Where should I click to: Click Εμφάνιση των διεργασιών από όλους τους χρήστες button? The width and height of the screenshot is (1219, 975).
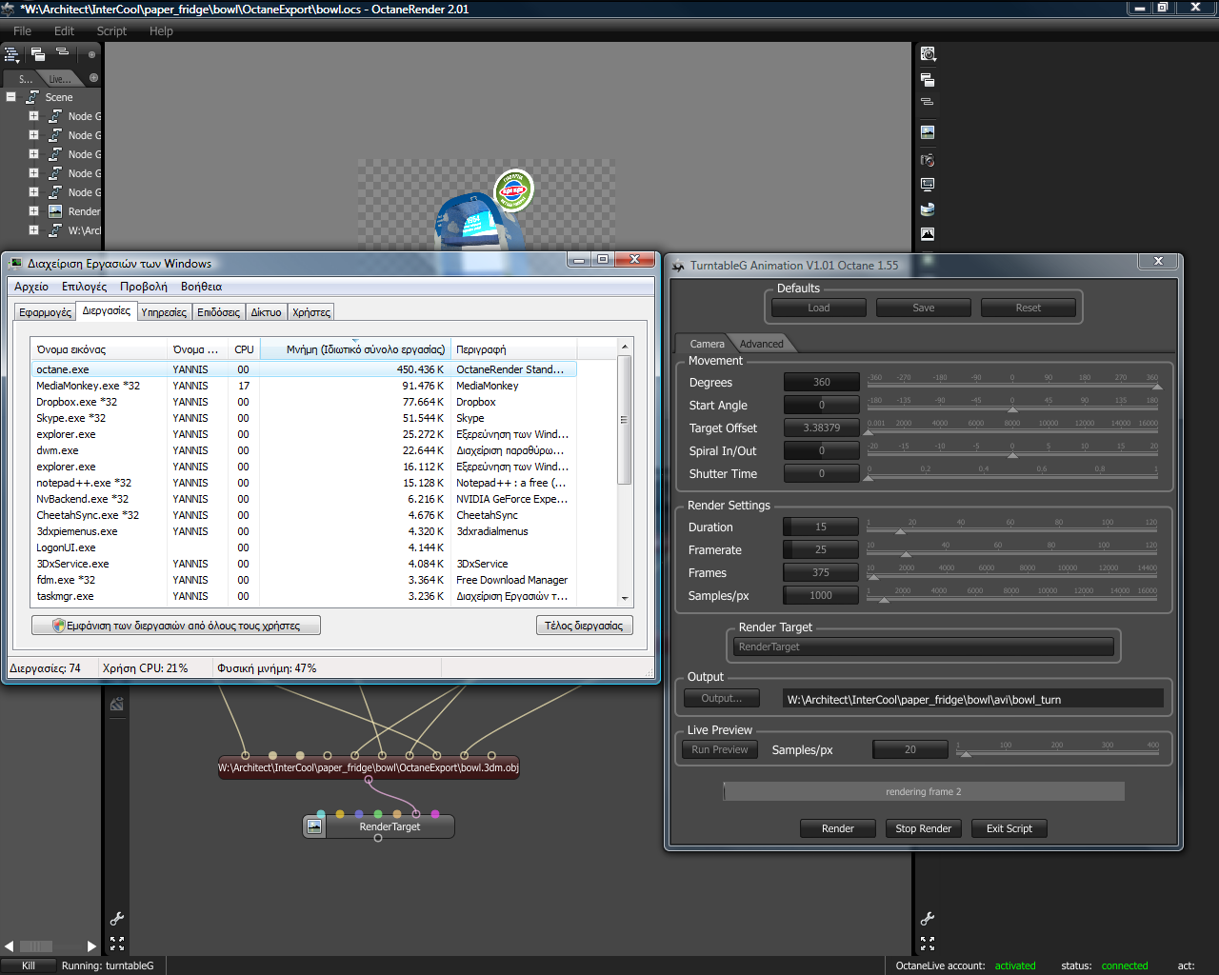pyautogui.click(x=176, y=626)
